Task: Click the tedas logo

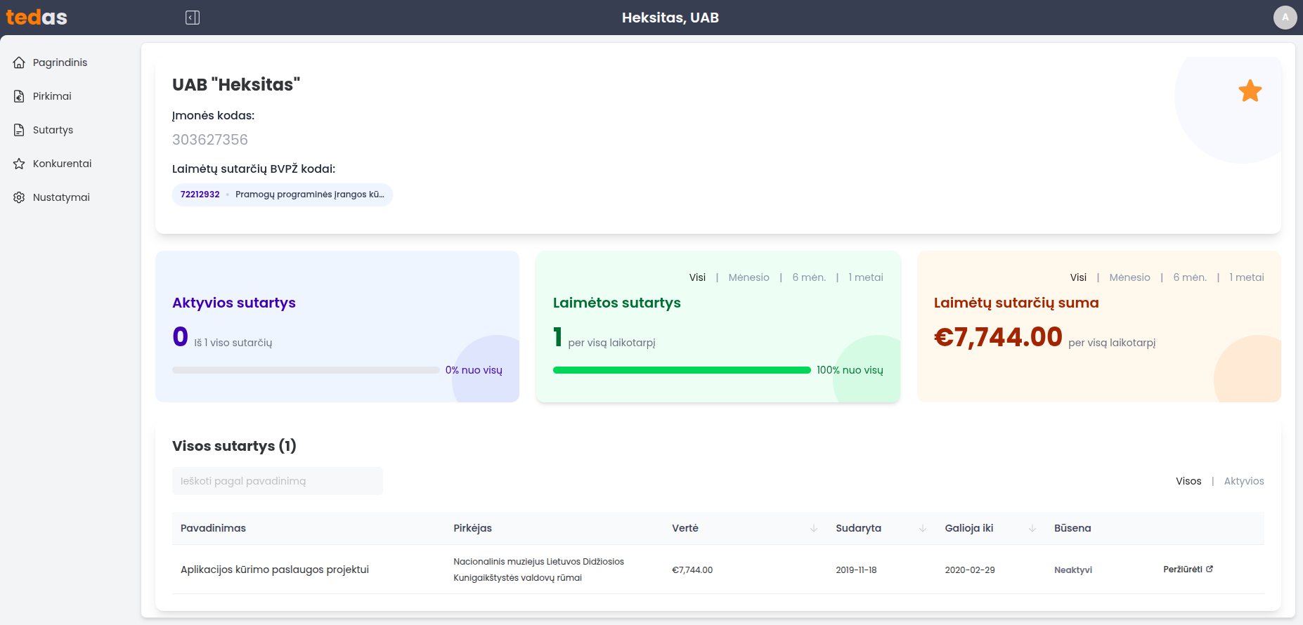Action: pyautogui.click(x=37, y=18)
